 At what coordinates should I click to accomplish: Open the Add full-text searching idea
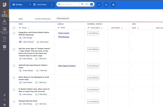(33, 66)
